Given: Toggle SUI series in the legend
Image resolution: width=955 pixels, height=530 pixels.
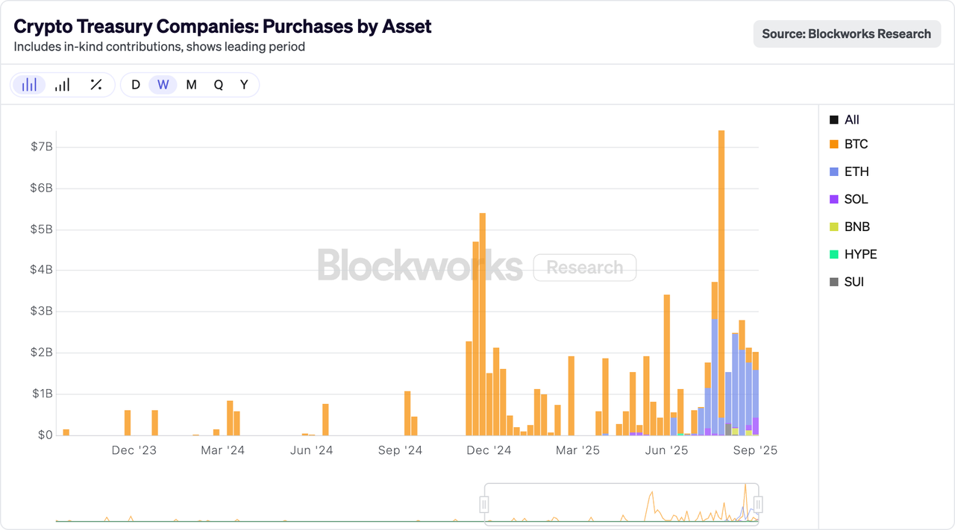Looking at the screenshot, I should 847,282.
